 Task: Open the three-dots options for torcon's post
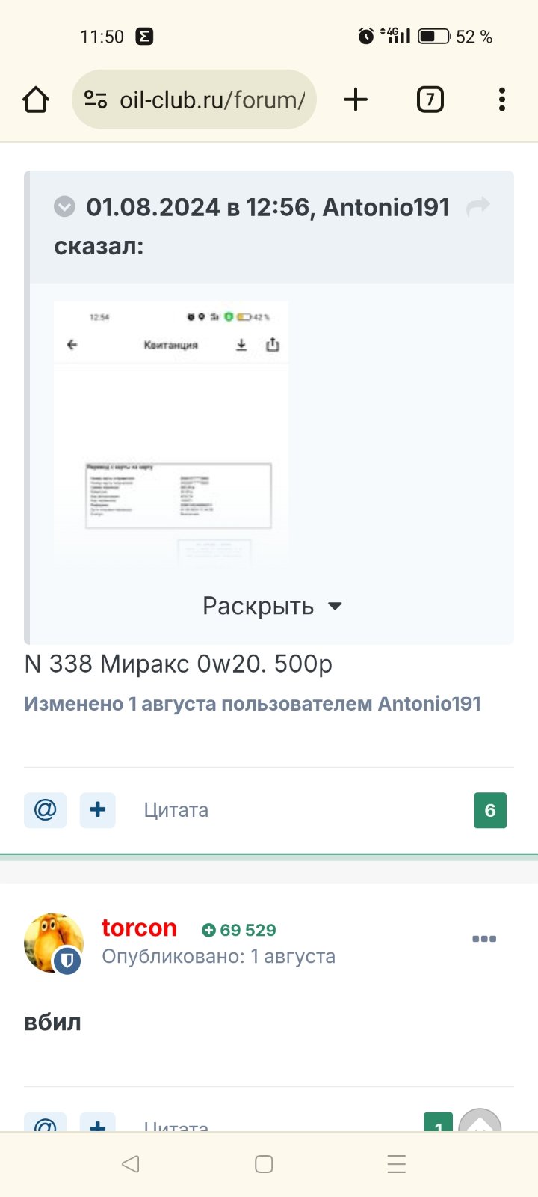pos(484,939)
